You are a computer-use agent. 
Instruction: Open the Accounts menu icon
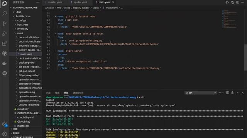coord(5,124)
